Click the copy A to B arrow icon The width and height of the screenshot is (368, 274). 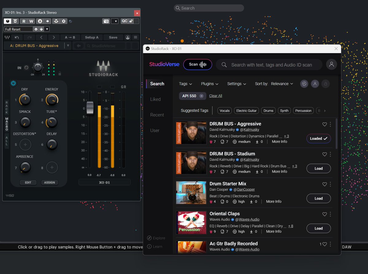coord(47,21)
